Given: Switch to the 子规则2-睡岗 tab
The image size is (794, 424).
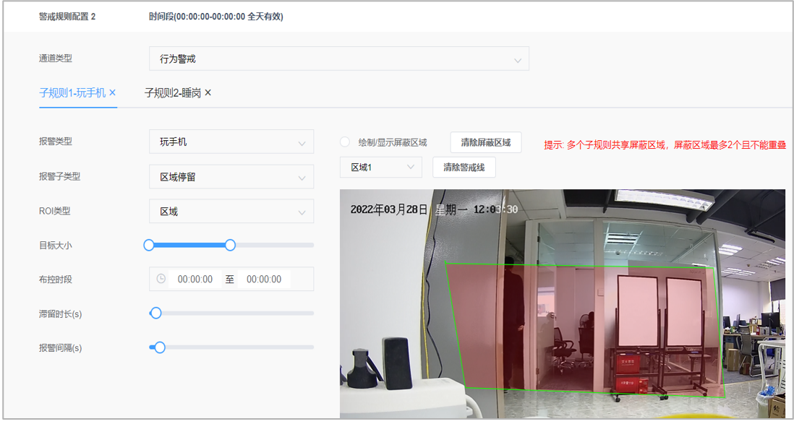Looking at the screenshot, I should click(173, 93).
